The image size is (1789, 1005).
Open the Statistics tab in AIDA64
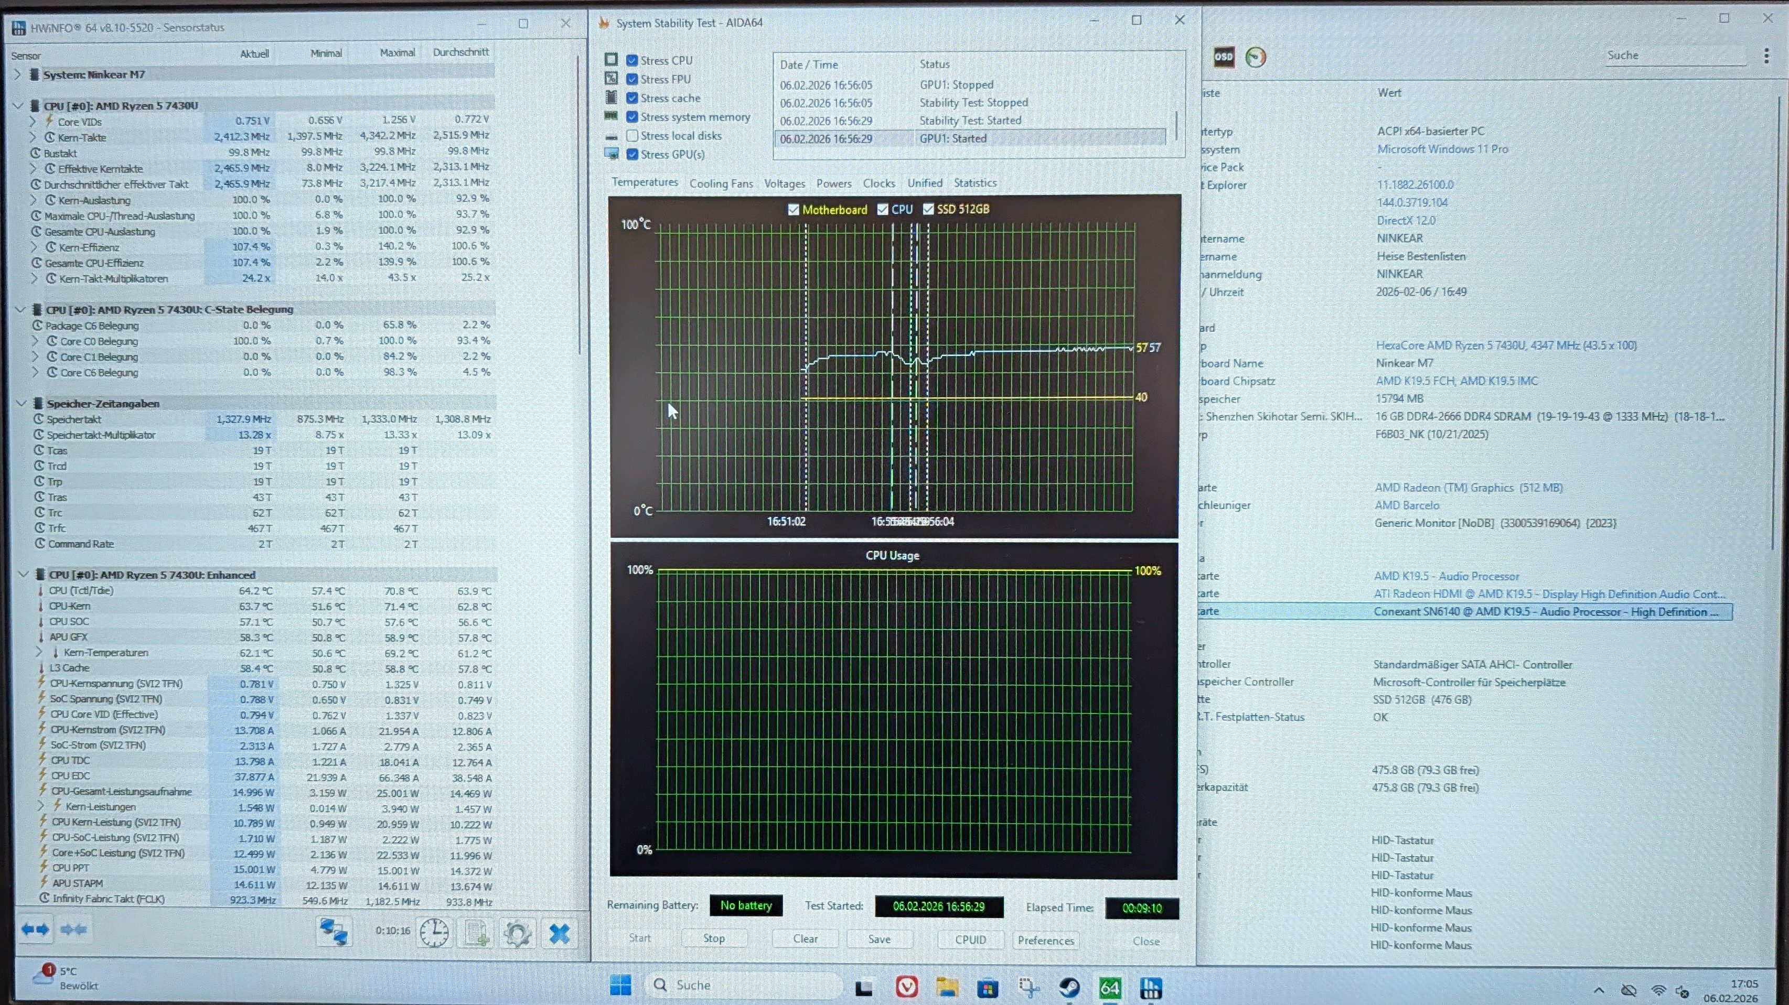[x=974, y=183]
